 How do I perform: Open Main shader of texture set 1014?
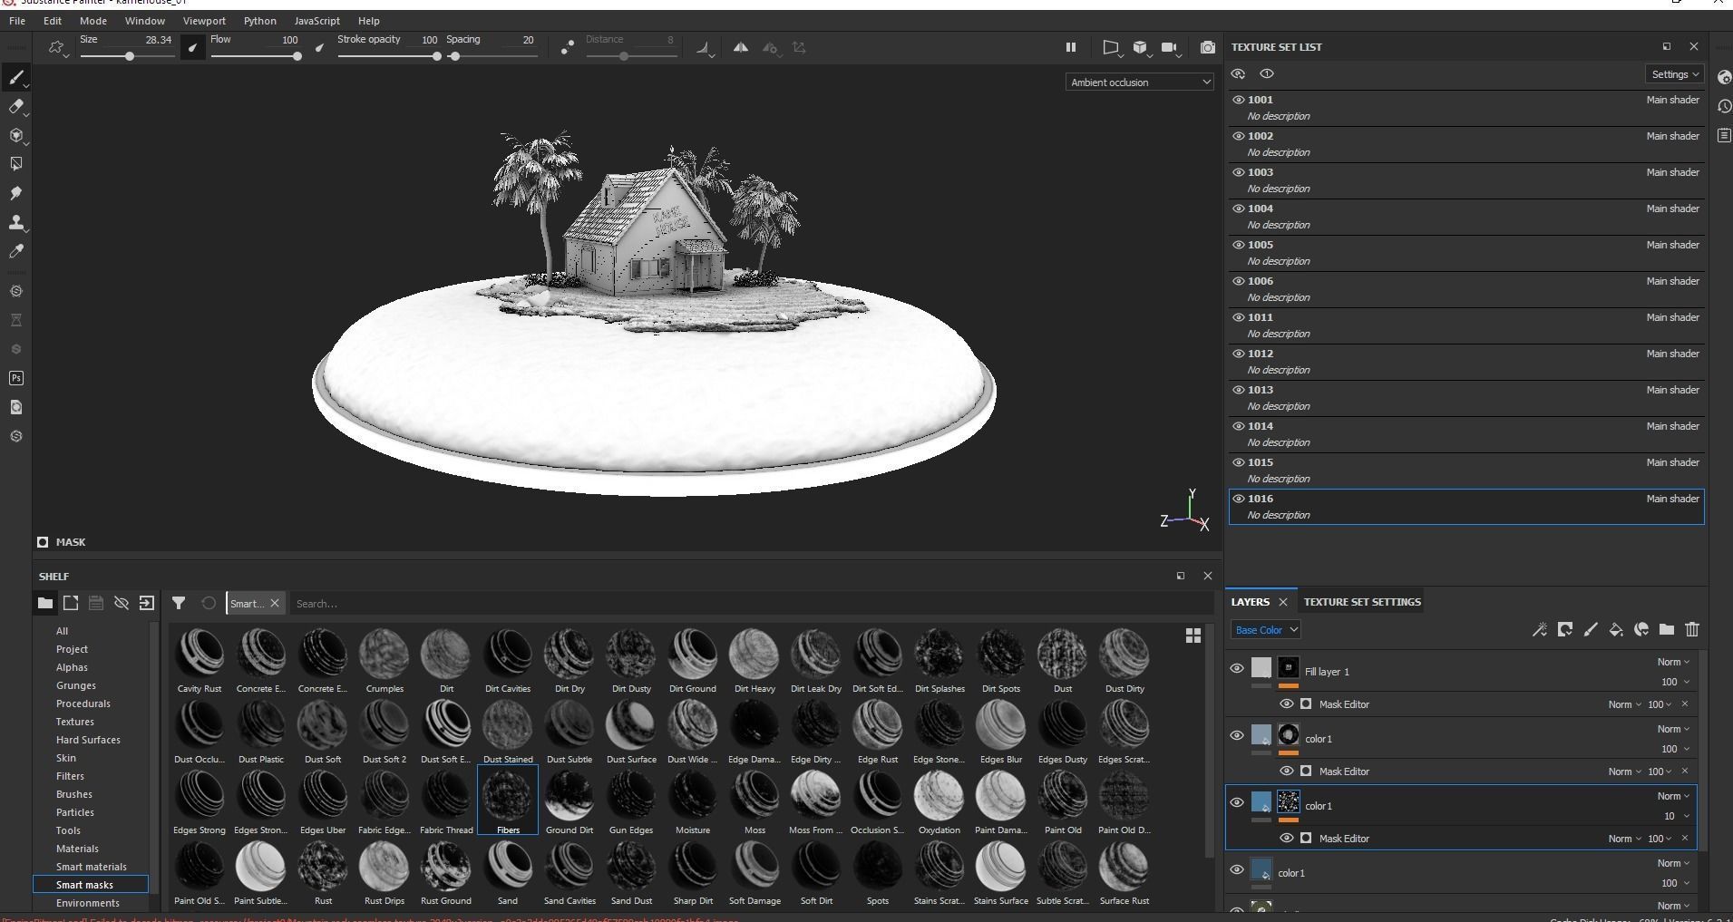[x=1673, y=426]
